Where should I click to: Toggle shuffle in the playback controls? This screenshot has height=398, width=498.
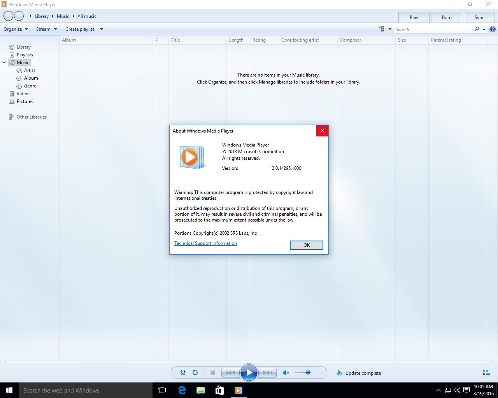(183, 372)
